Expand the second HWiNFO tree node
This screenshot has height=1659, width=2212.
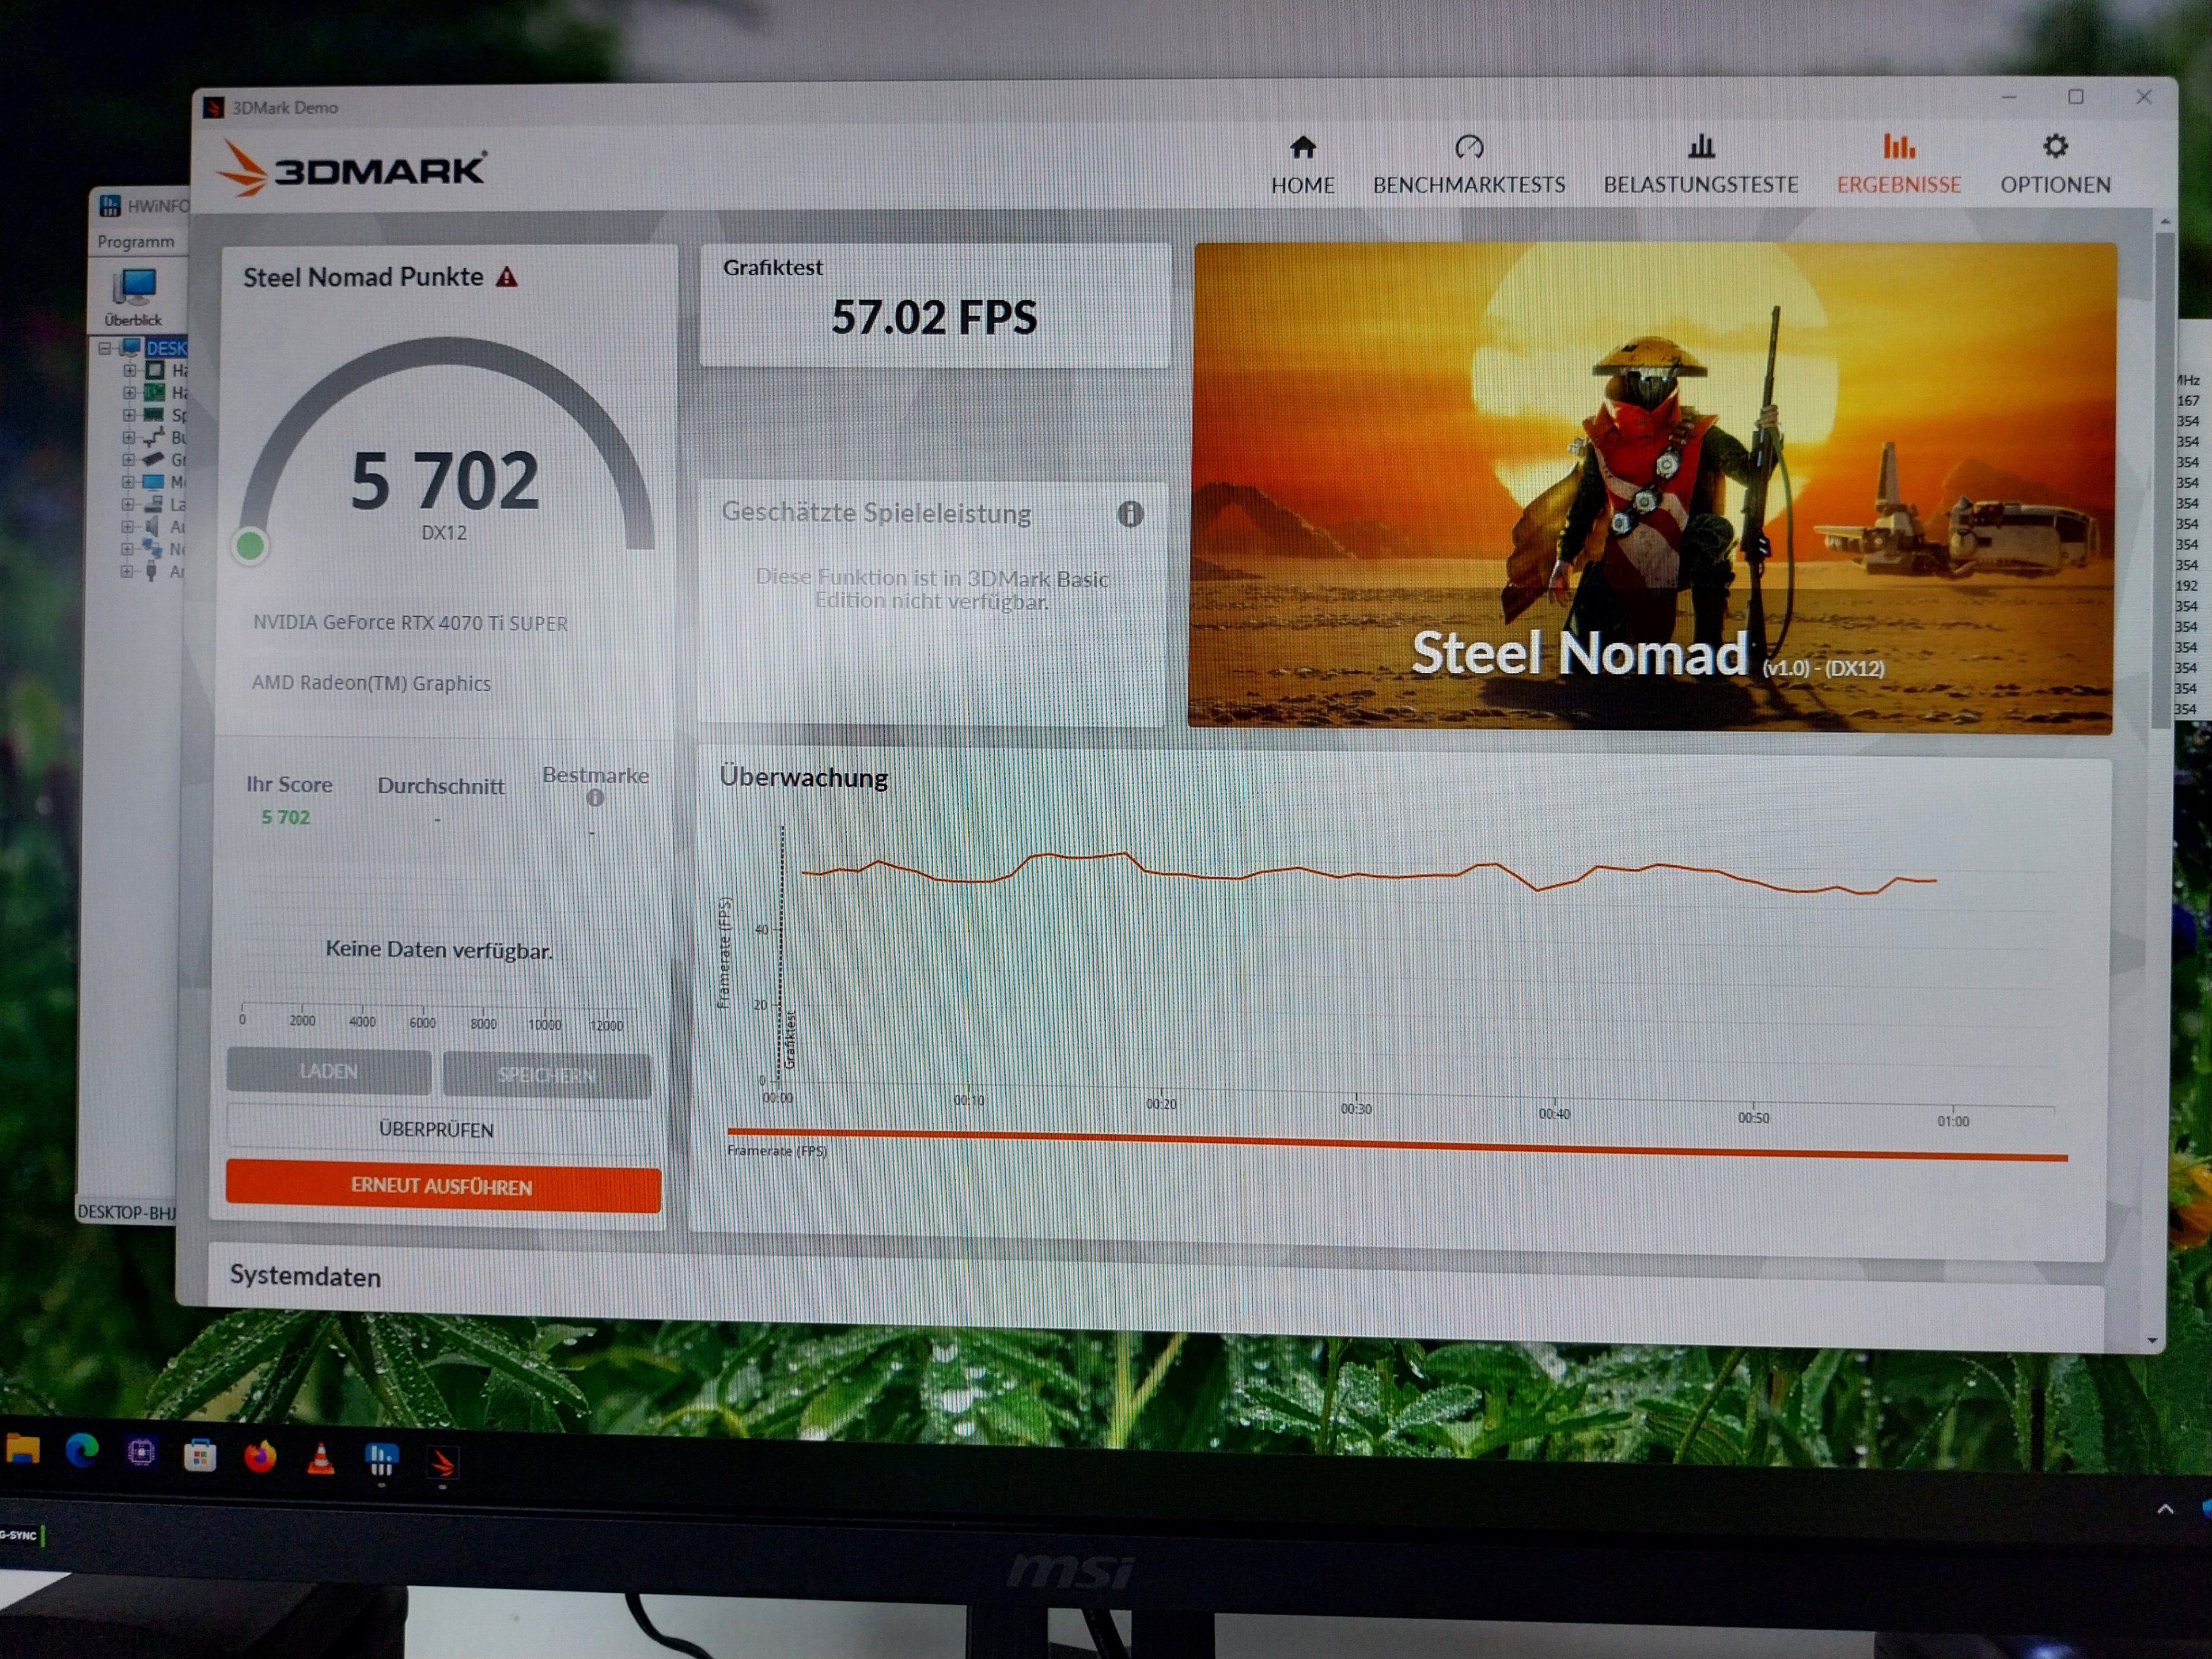coord(129,393)
